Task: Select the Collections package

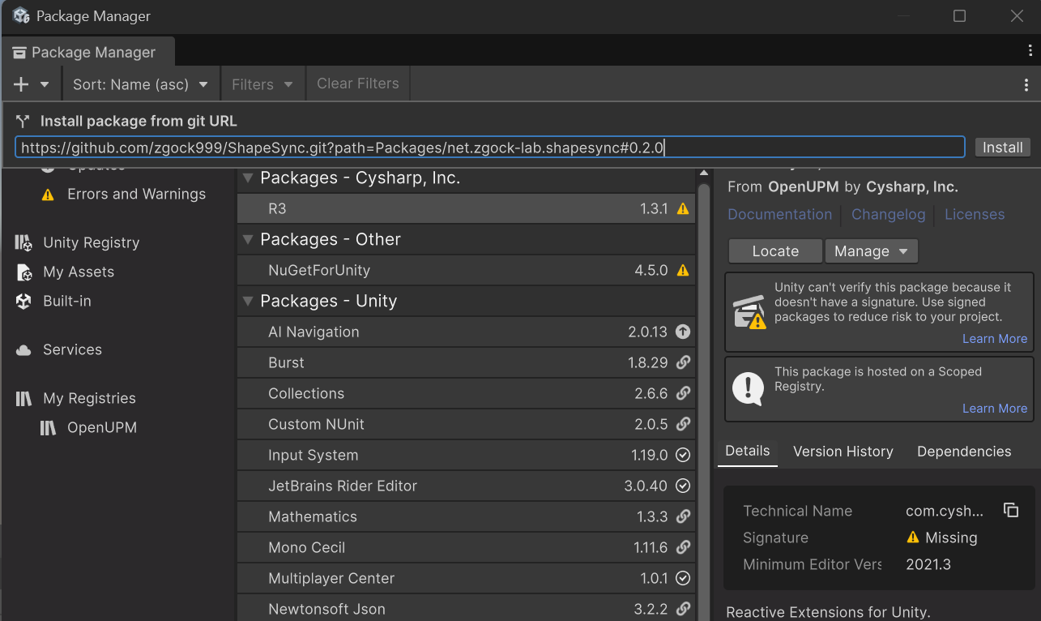Action: pos(466,393)
